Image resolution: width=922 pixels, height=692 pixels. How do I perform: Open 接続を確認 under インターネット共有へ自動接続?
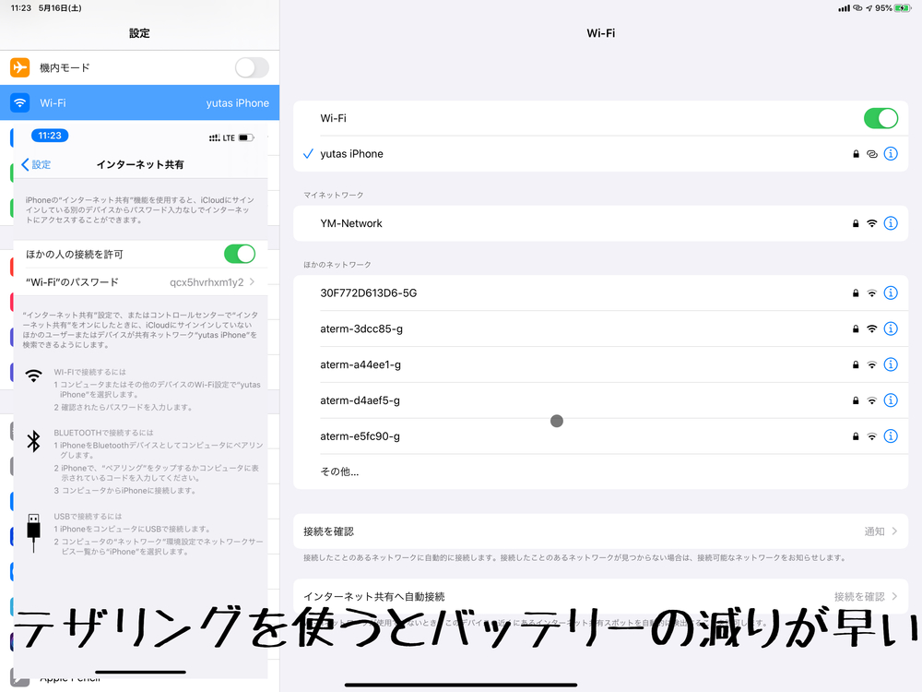point(867,597)
